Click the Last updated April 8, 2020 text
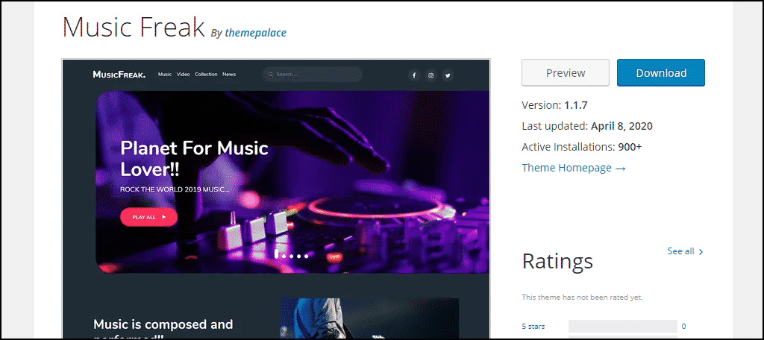The image size is (764, 340). [x=587, y=126]
